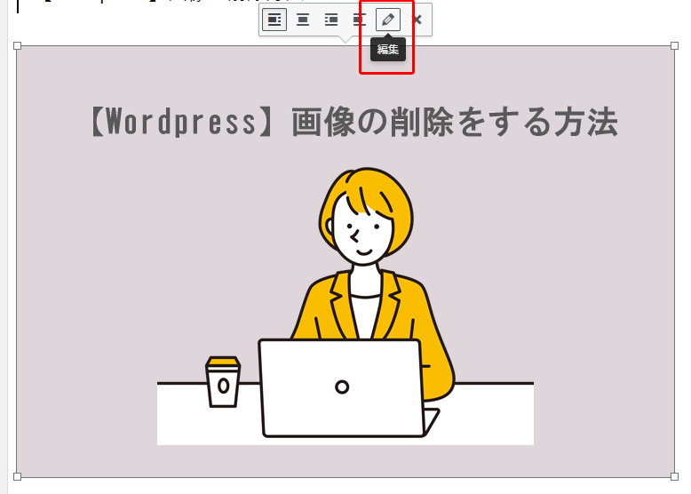Open image edit with the pencil icon
691x494 pixels.
click(x=388, y=20)
